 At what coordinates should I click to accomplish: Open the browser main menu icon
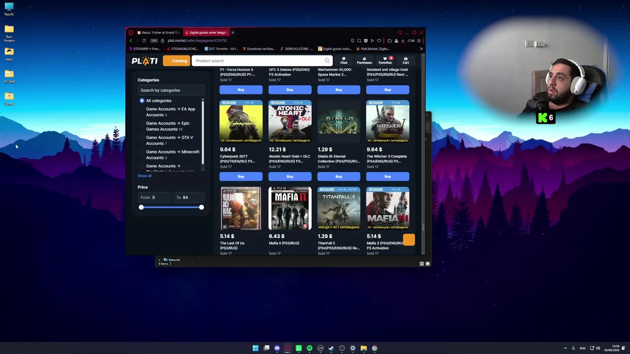(419, 41)
